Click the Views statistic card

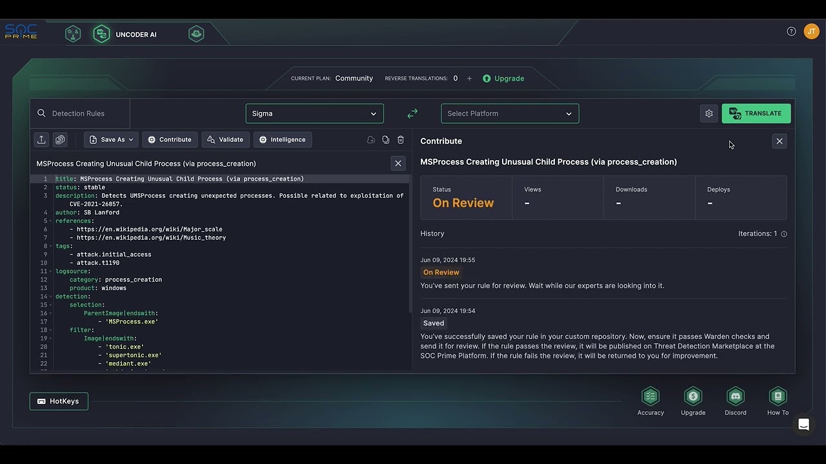[x=558, y=198]
